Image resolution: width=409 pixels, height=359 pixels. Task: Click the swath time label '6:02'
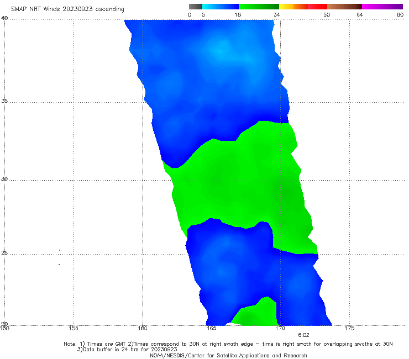303,335
